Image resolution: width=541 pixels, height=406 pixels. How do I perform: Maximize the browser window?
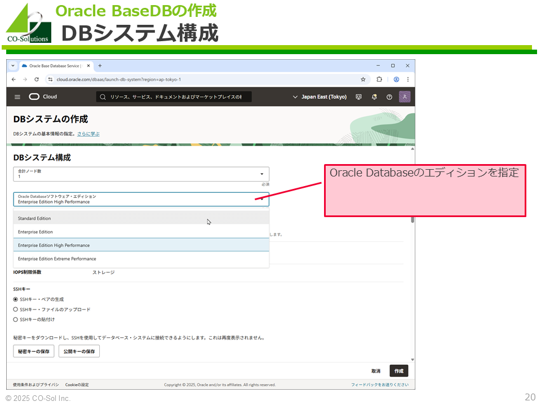click(x=393, y=65)
